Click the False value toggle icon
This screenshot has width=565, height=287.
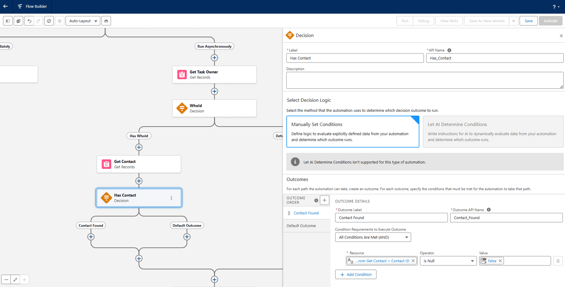pyautogui.click(x=484, y=261)
